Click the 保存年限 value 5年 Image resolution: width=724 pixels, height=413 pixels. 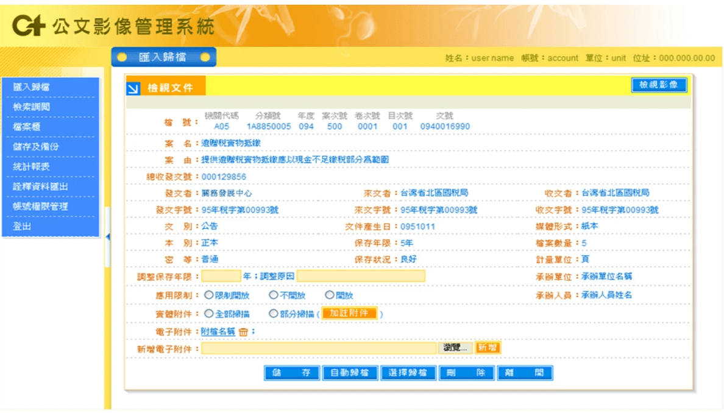(x=406, y=242)
